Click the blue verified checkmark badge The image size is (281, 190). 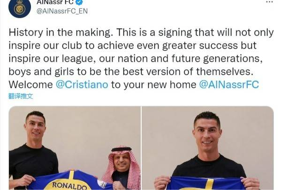click(x=79, y=2)
